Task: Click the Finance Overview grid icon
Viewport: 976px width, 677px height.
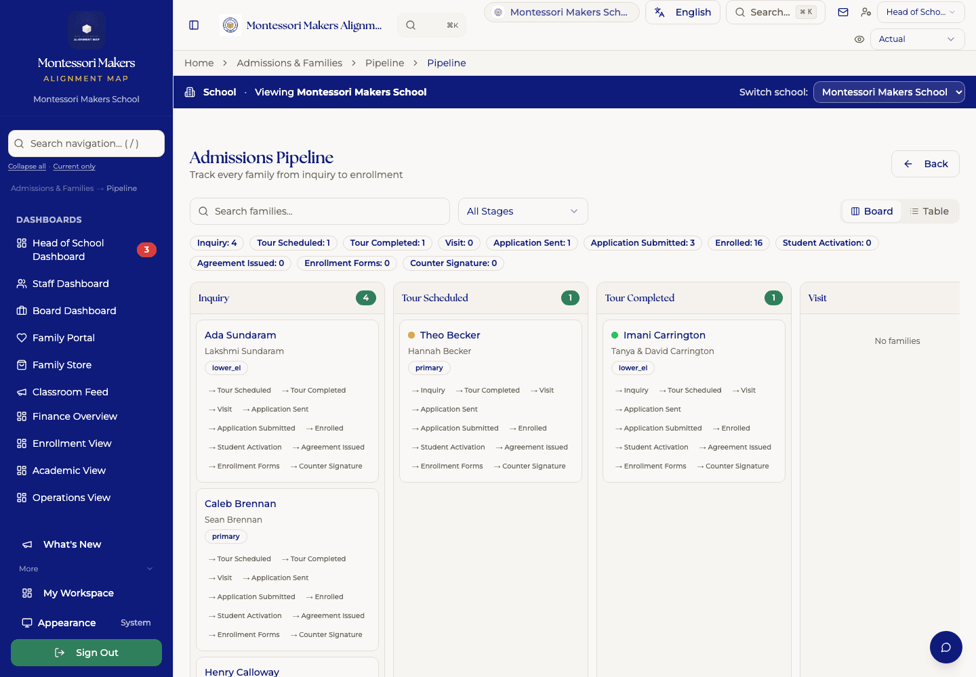Action: [22, 416]
